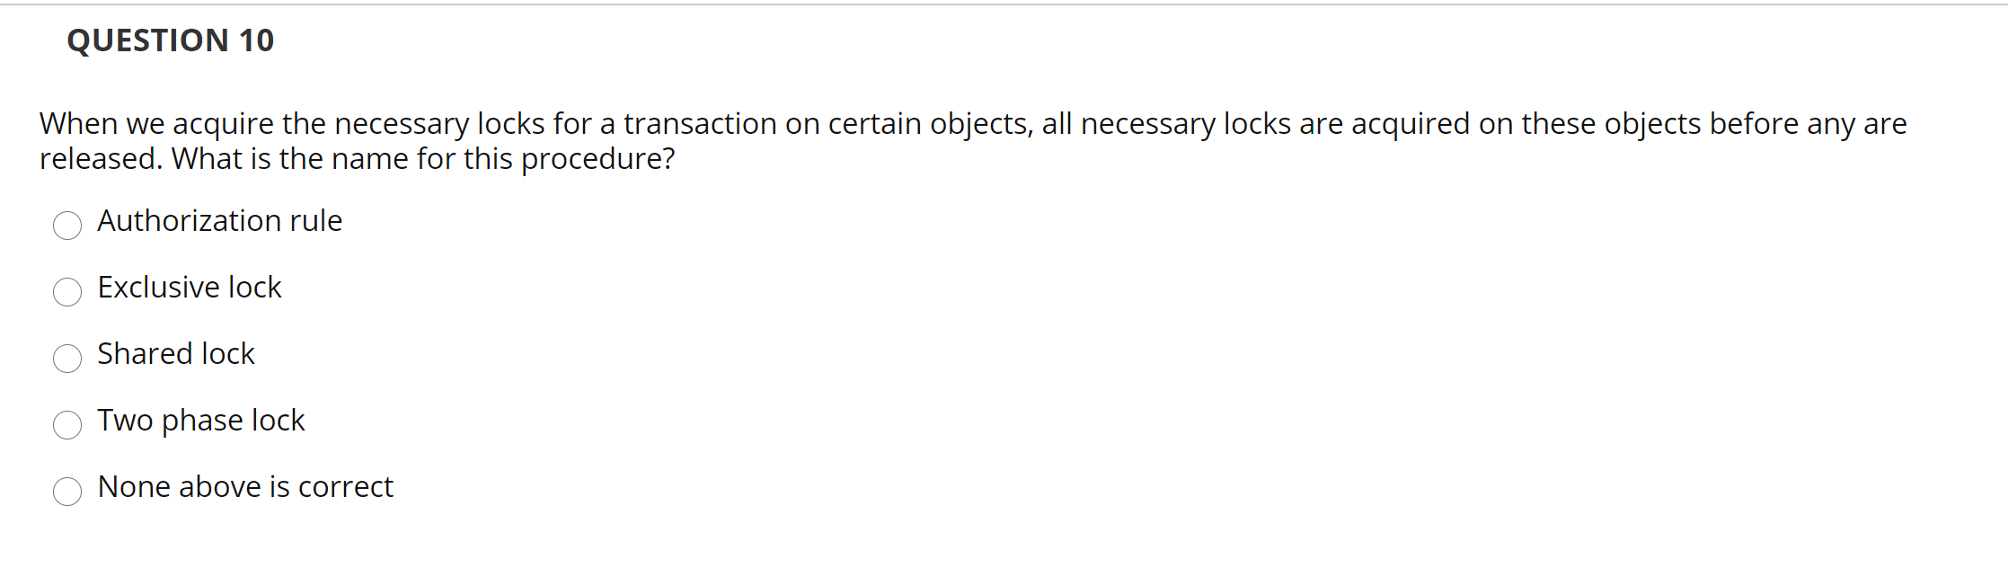Click the 'Exclusive lock' answer label
Image resolution: width=2008 pixels, height=577 pixels.
[x=189, y=288]
